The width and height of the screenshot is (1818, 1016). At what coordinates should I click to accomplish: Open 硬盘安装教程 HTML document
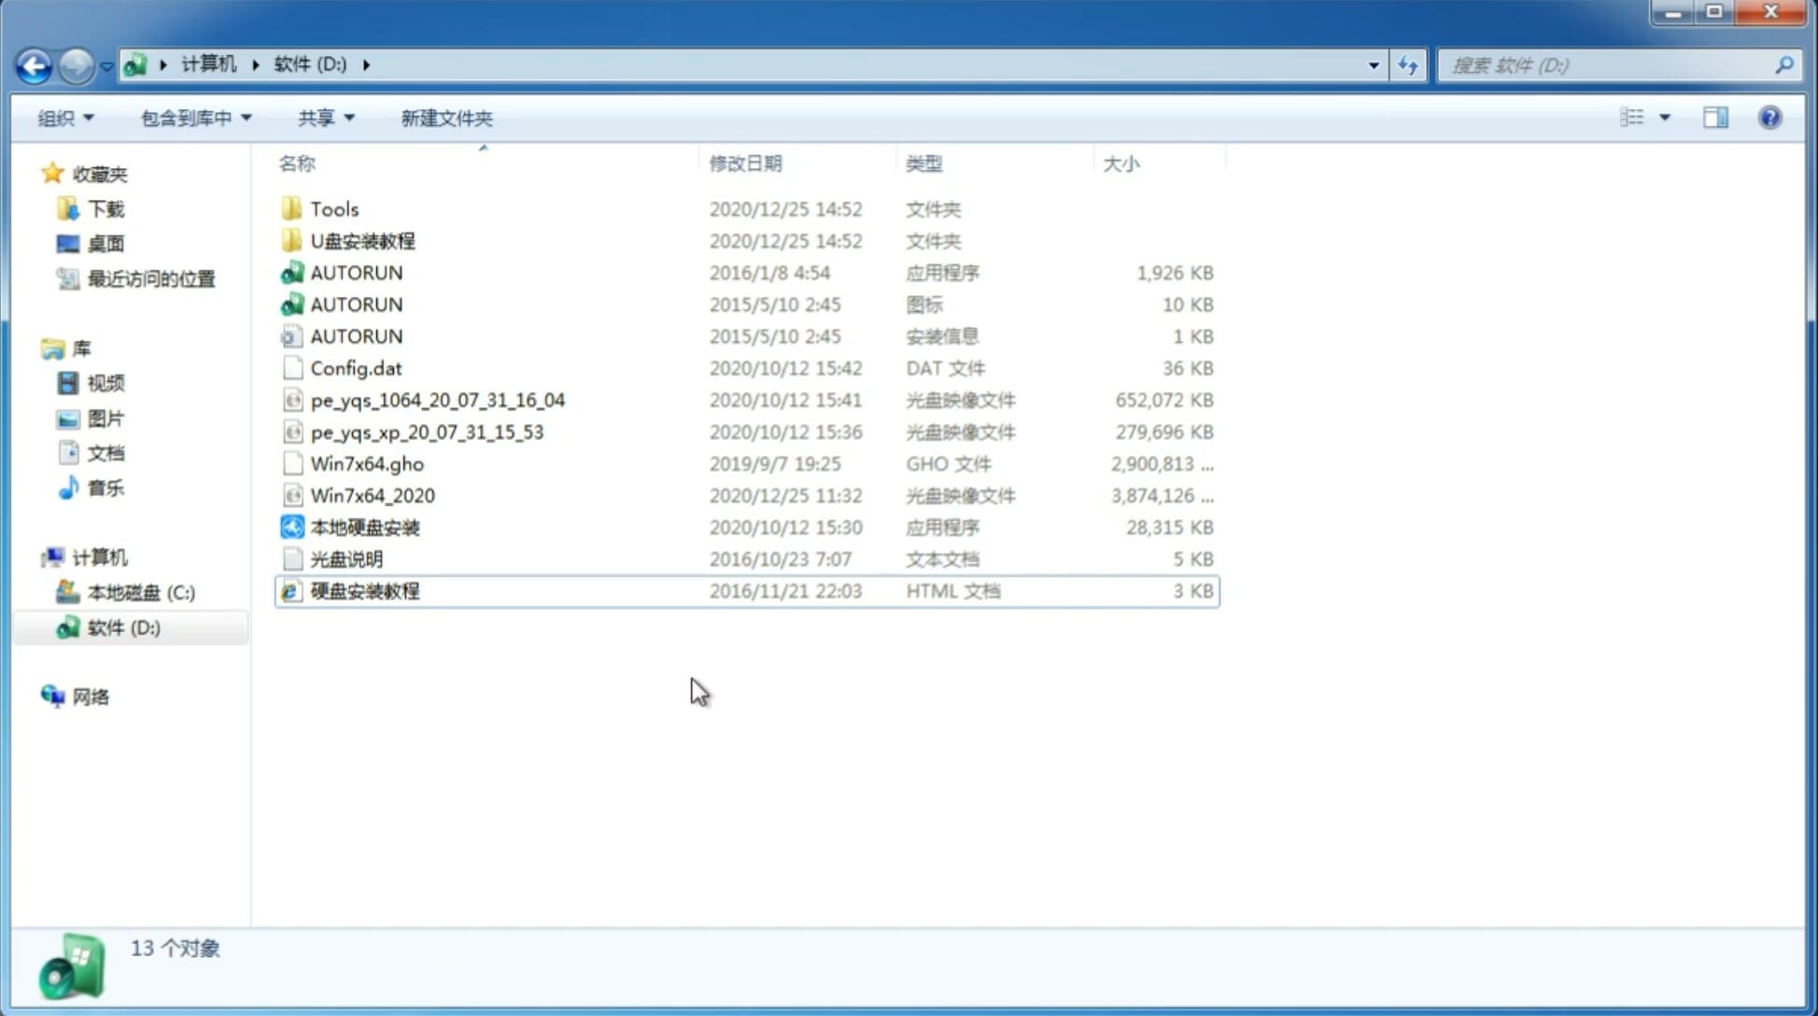click(364, 590)
